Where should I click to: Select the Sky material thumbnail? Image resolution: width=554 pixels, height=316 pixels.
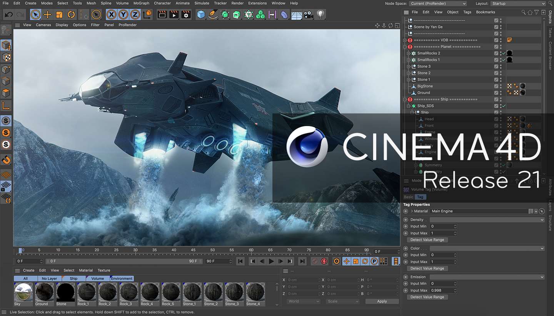(23, 294)
